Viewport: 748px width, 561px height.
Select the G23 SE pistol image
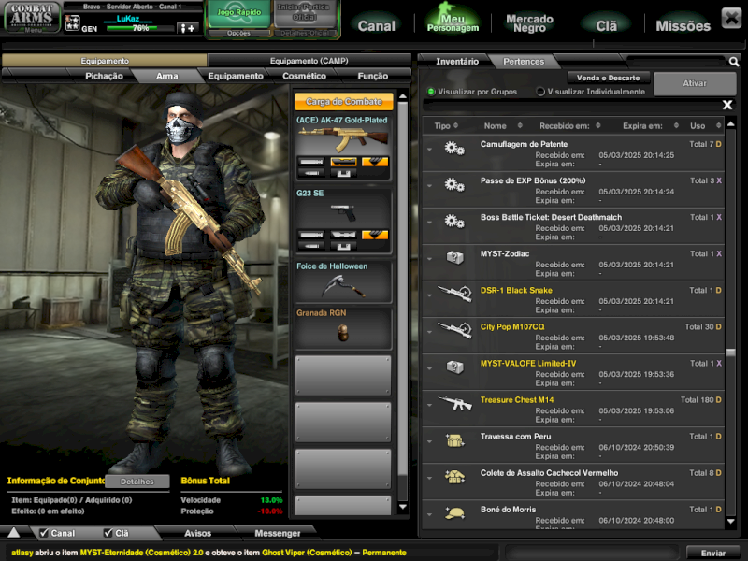coord(343,212)
